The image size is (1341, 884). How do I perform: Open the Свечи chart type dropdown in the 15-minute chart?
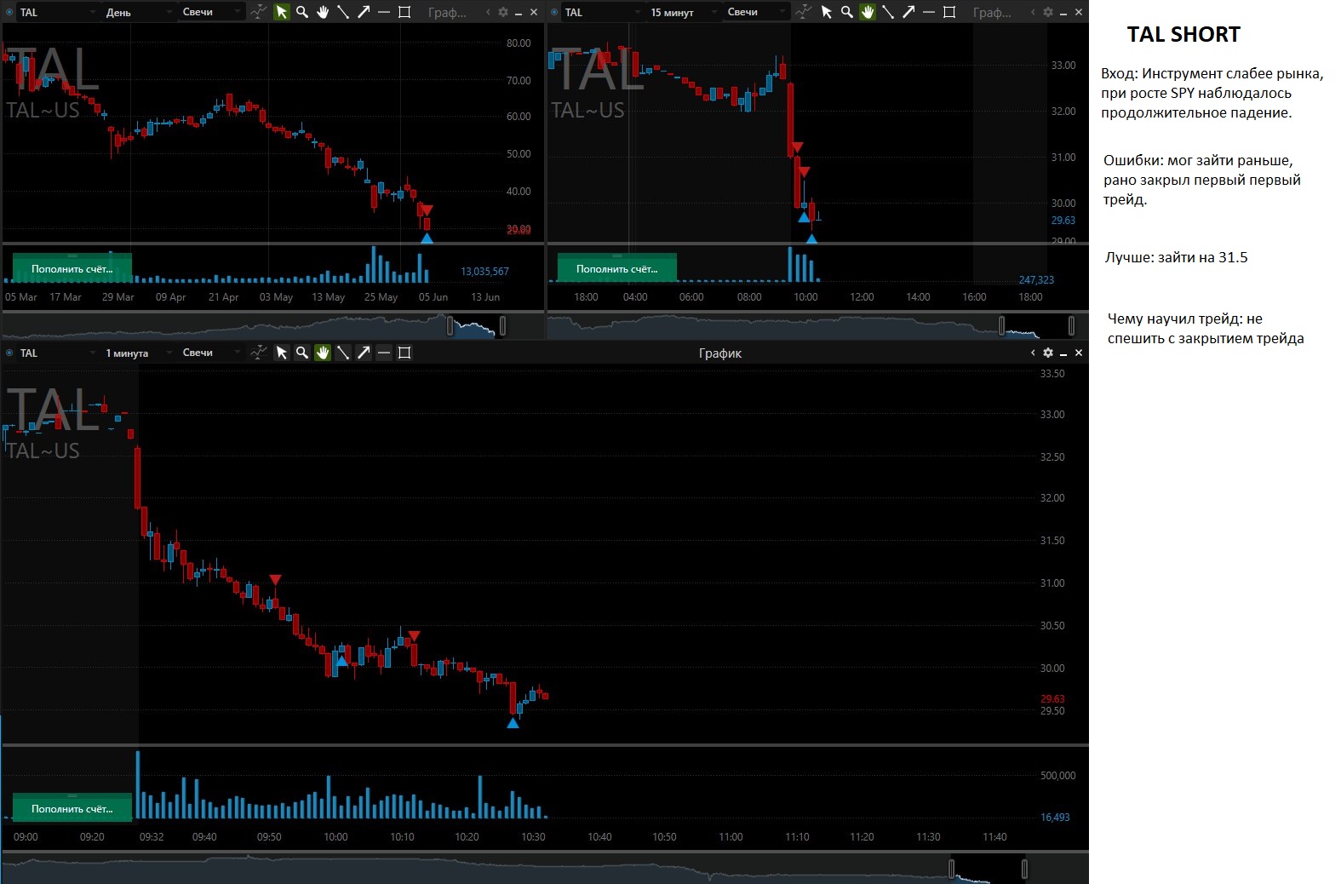pyautogui.click(x=756, y=12)
